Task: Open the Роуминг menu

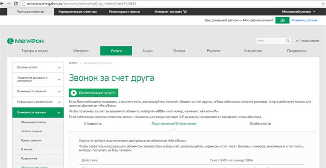Action: 214,51
